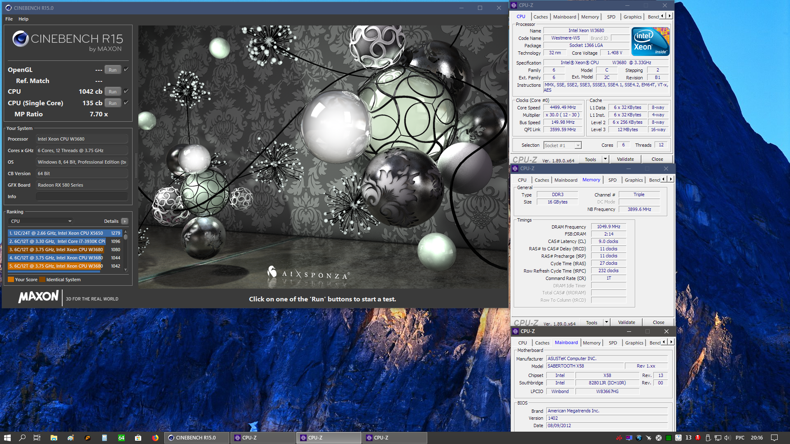790x444 pixels.
Task: Click the Cinebench title bar icon
Action: tap(8, 8)
